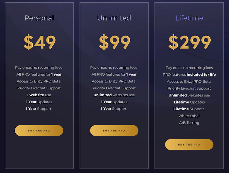This screenshot has height=173, width=229.
Task: Click the $299 price label
Action: [x=189, y=42]
